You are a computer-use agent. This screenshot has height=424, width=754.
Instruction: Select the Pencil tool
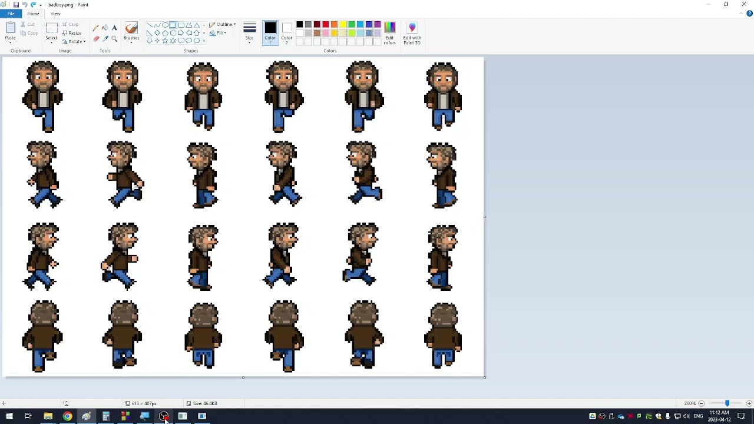96,28
